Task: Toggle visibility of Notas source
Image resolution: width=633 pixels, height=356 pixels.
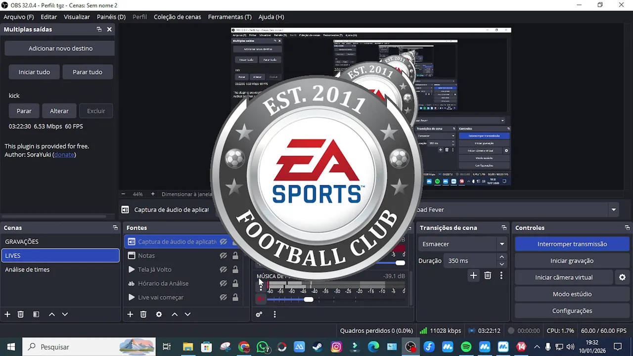Action: [224, 256]
